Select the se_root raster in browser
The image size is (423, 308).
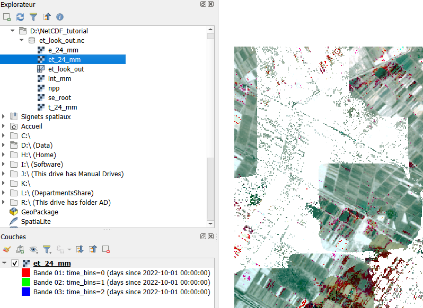coord(59,98)
